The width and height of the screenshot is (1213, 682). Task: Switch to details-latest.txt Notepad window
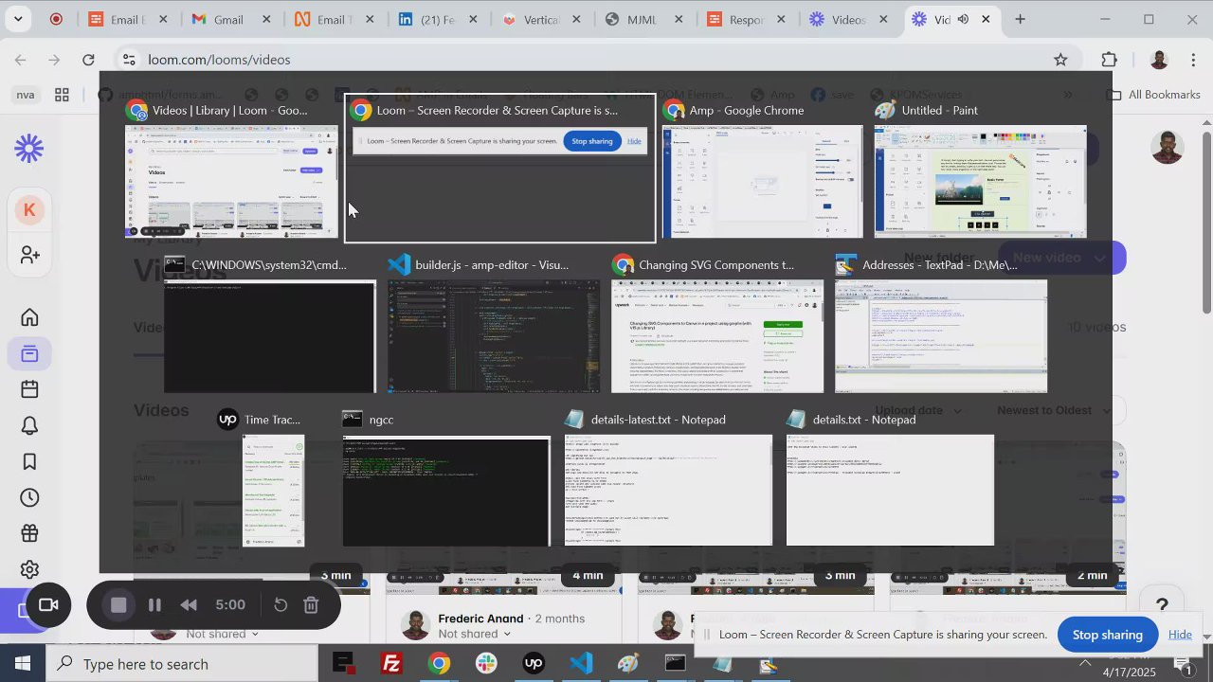click(x=668, y=478)
